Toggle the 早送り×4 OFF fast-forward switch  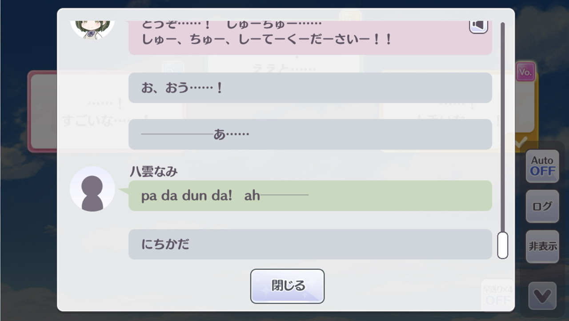coord(497,295)
